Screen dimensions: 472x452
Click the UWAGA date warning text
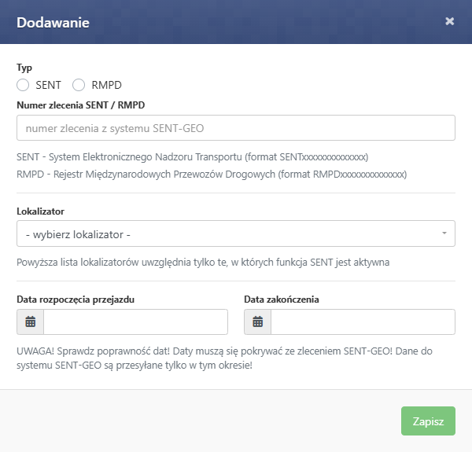224,358
